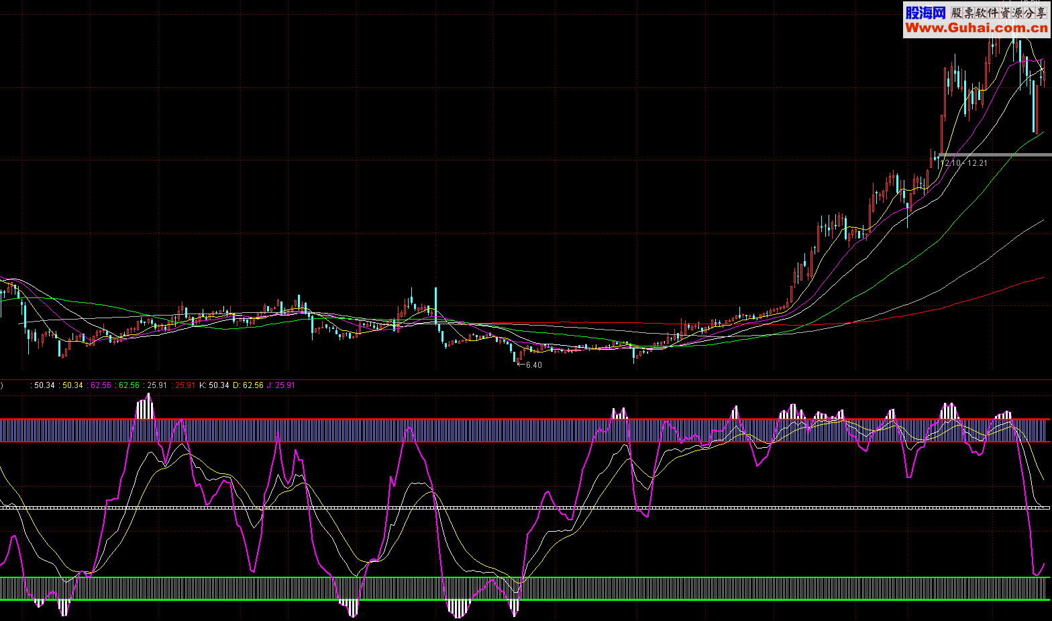
Task: Select the gray gap marker line above 12.10 - 12.21
Action: (994, 155)
